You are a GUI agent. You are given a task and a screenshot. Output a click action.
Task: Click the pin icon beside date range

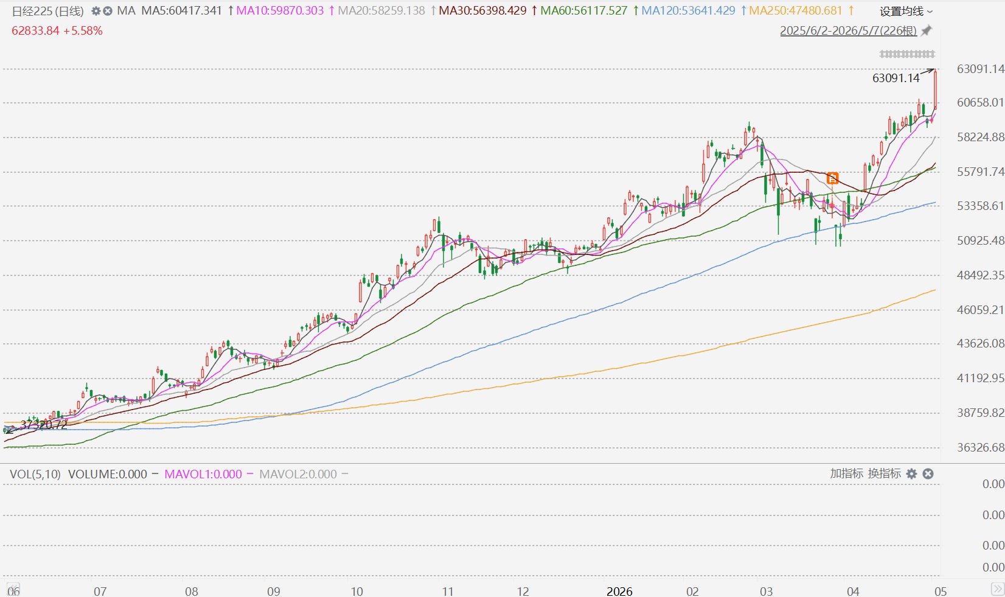click(x=927, y=30)
